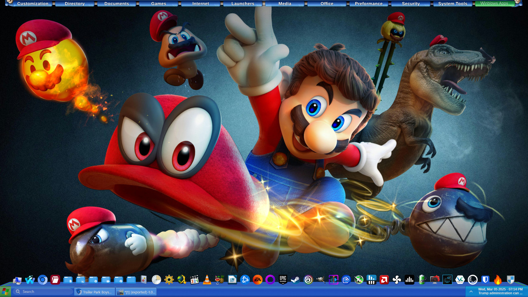Screen dimensions: 528x297
Task: Expand the system tray hidden icons arrow
Action: (471, 292)
